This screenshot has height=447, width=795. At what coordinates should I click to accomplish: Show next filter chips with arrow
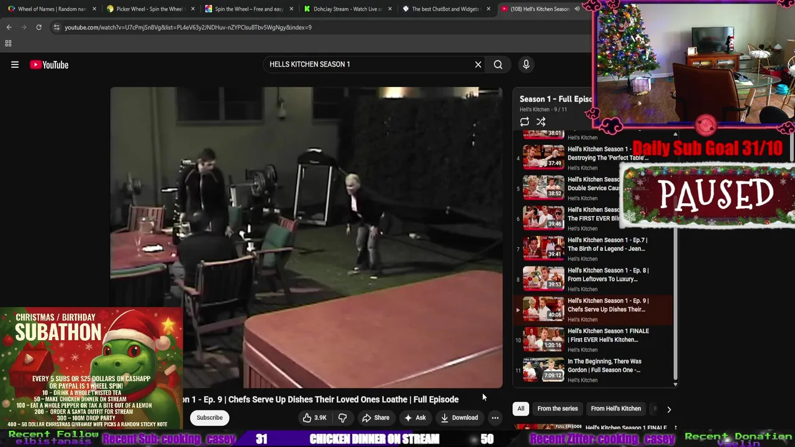669,409
